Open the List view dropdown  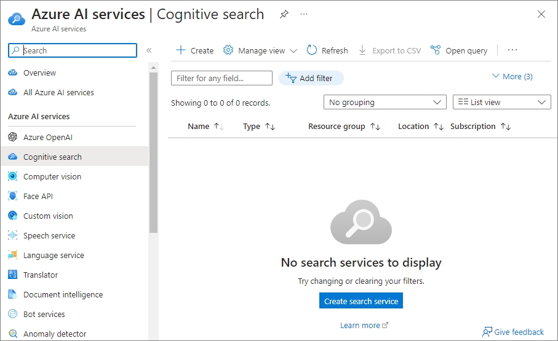point(502,102)
